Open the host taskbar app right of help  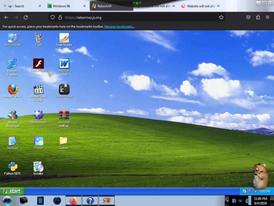[x=107, y=201]
